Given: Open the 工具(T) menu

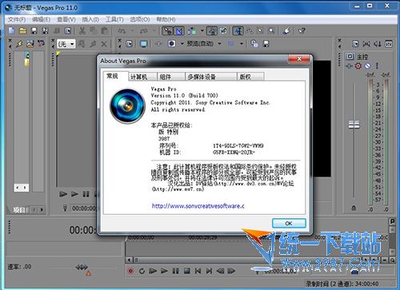Looking at the screenshot, I should coord(114,19).
